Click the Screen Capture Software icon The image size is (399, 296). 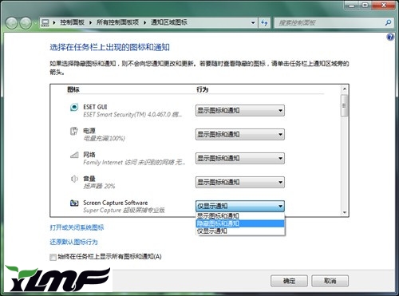74,203
